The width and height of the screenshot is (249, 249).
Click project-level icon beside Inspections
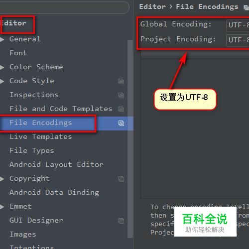pos(121,95)
